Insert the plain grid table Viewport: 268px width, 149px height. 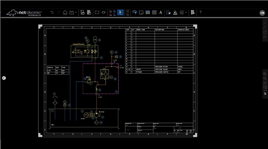[x=154, y=13]
